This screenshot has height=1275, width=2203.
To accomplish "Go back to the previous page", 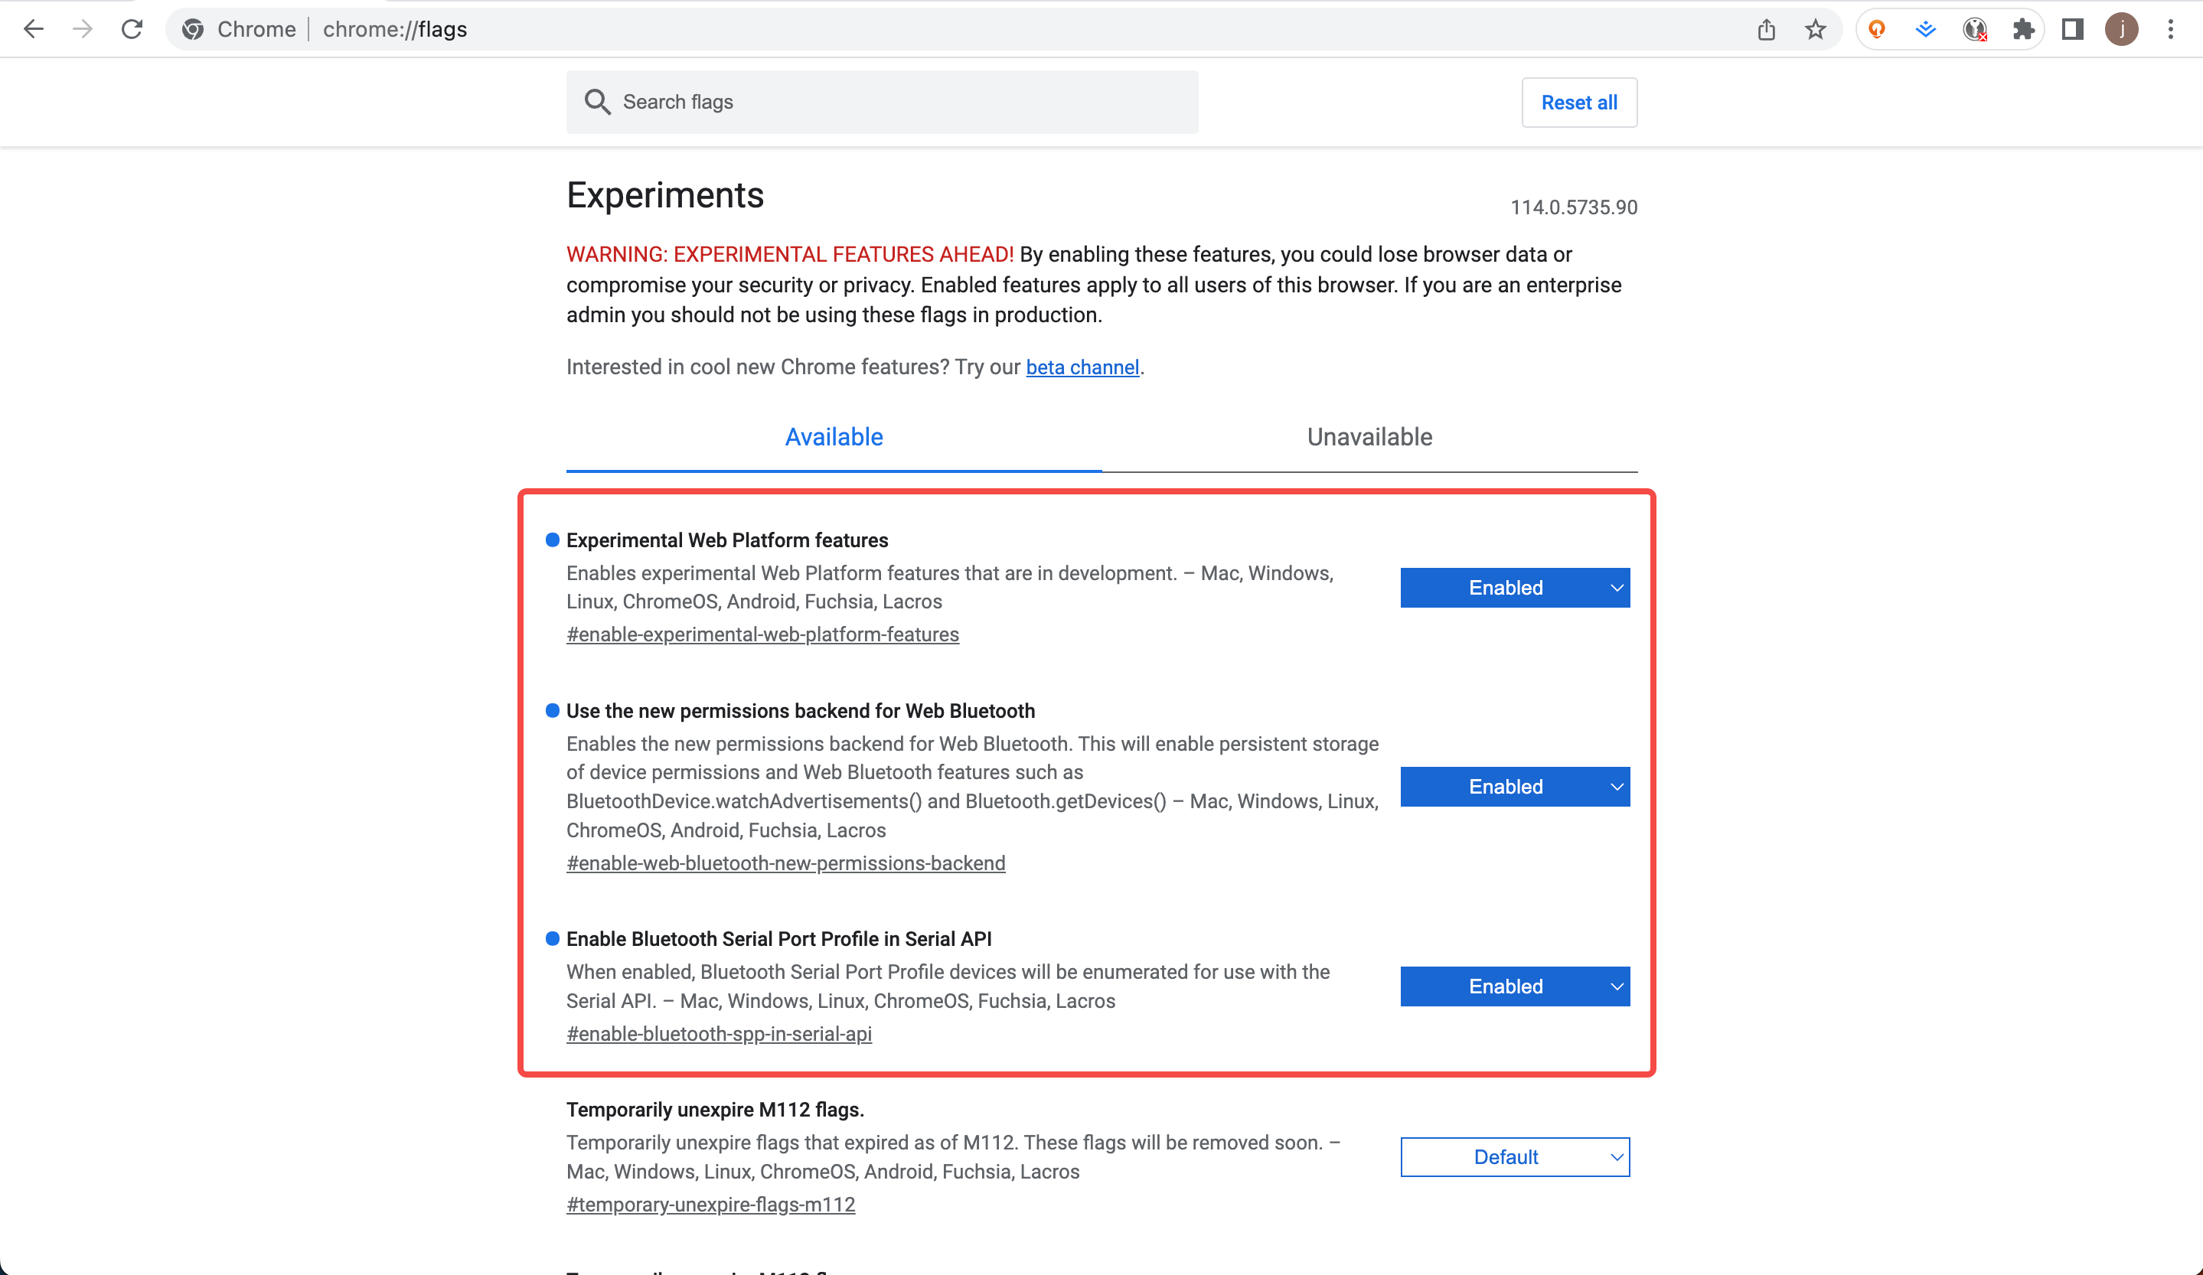I will [x=33, y=29].
